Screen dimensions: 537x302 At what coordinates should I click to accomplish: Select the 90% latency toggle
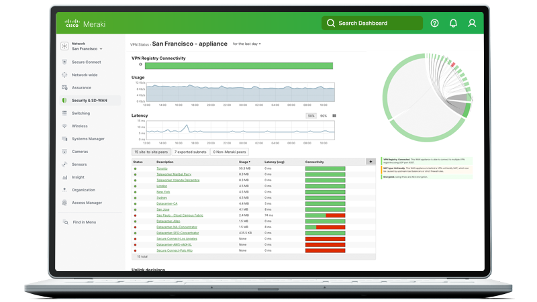tap(324, 115)
